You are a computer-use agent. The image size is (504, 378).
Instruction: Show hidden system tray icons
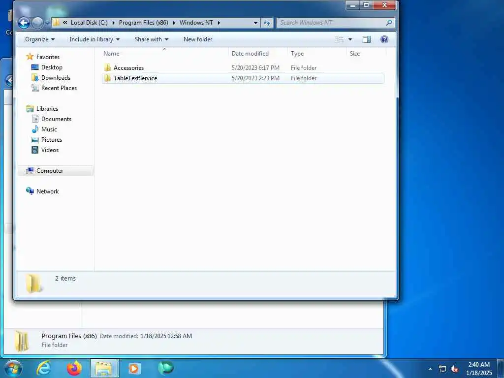(430, 369)
